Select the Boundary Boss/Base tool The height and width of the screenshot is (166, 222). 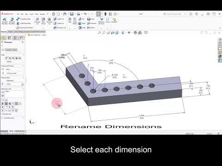pos(25,28)
